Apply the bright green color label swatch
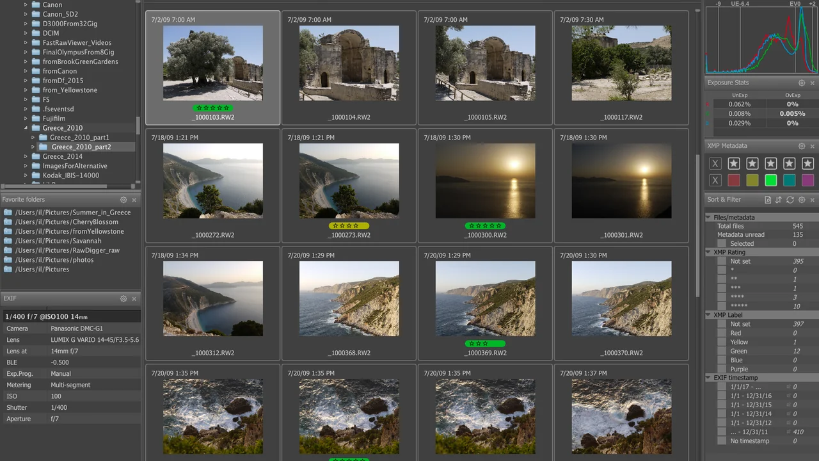The image size is (819, 461). (x=771, y=181)
